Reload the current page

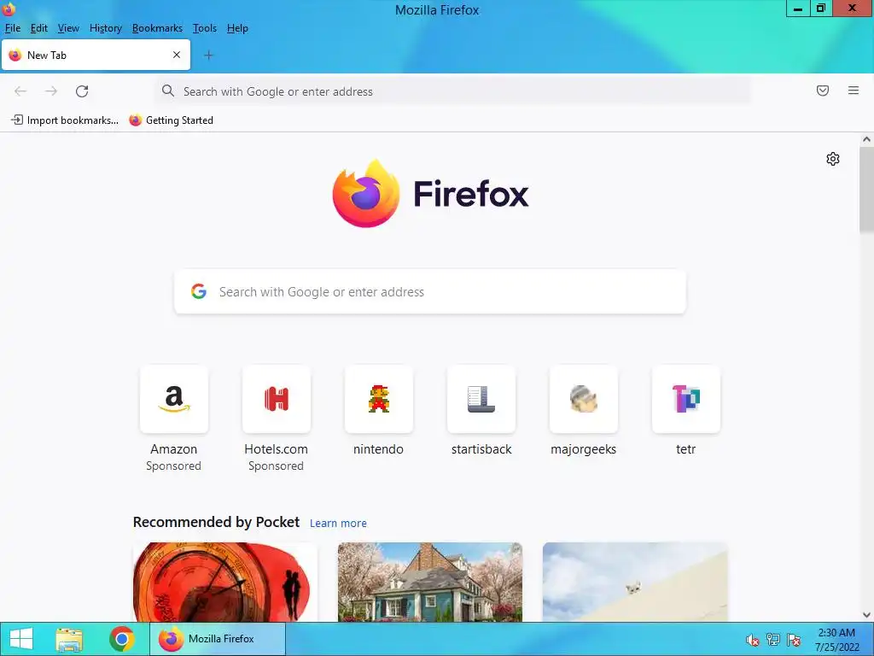pos(82,91)
